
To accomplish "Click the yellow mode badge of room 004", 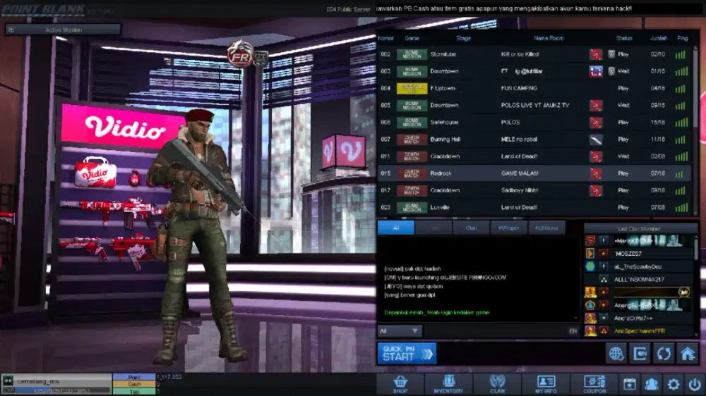I will tap(412, 89).
